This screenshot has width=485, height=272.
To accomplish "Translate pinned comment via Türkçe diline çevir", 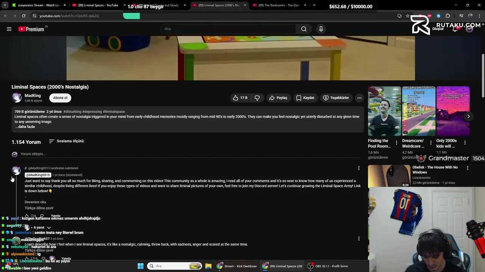I will point(39,208).
